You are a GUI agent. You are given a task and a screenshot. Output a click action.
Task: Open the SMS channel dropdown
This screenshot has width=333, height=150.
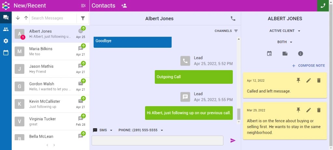tap(103, 130)
